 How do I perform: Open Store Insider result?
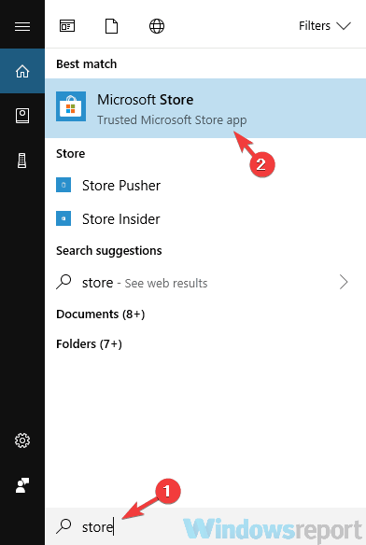point(205,219)
